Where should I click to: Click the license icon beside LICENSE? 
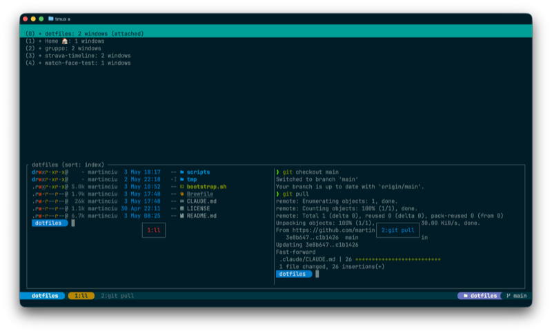pos(182,208)
